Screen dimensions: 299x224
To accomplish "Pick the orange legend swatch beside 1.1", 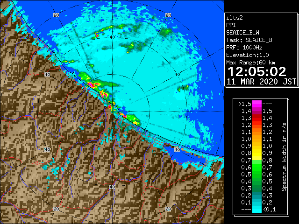I will coord(257,132).
